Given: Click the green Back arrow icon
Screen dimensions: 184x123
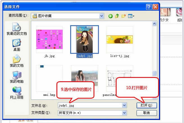Looking at the screenshot, I should (110, 16).
